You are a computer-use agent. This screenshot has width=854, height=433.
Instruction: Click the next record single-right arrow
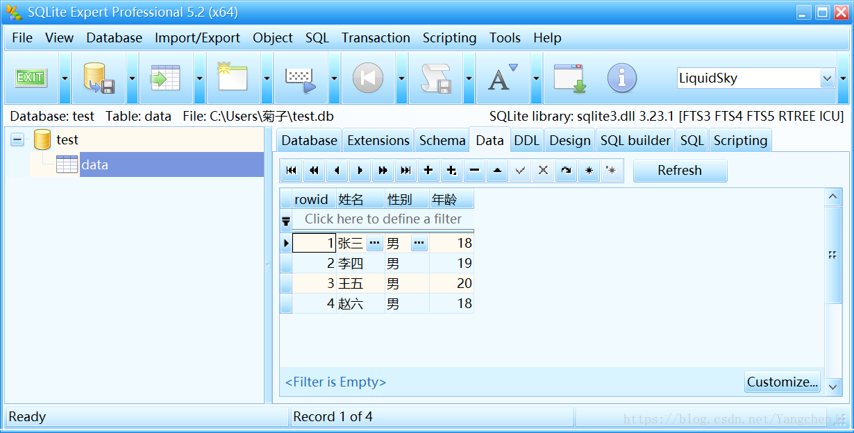[x=360, y=170]
